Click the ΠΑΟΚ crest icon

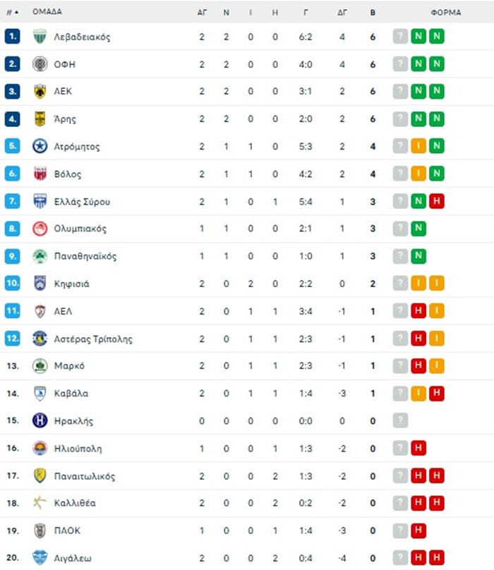pyautogui.click(x=40, y=530)
